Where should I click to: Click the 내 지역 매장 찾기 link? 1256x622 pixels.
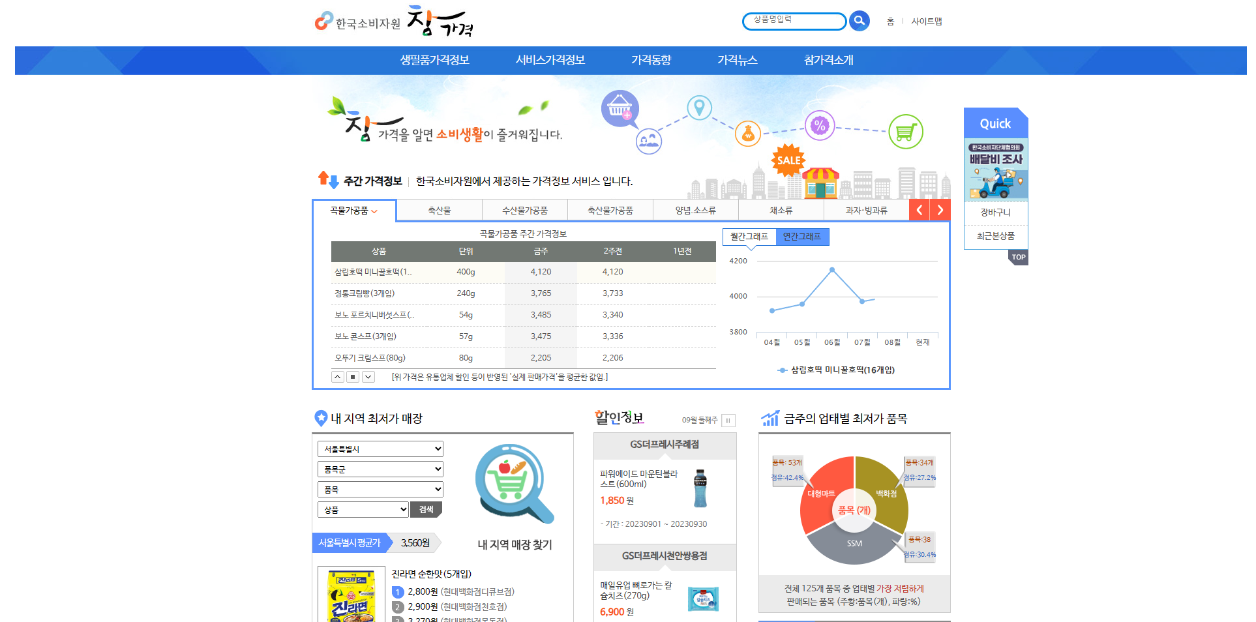click(x=515, y=544)
